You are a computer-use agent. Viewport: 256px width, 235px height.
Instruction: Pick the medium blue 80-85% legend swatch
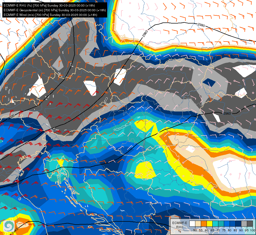232,224
